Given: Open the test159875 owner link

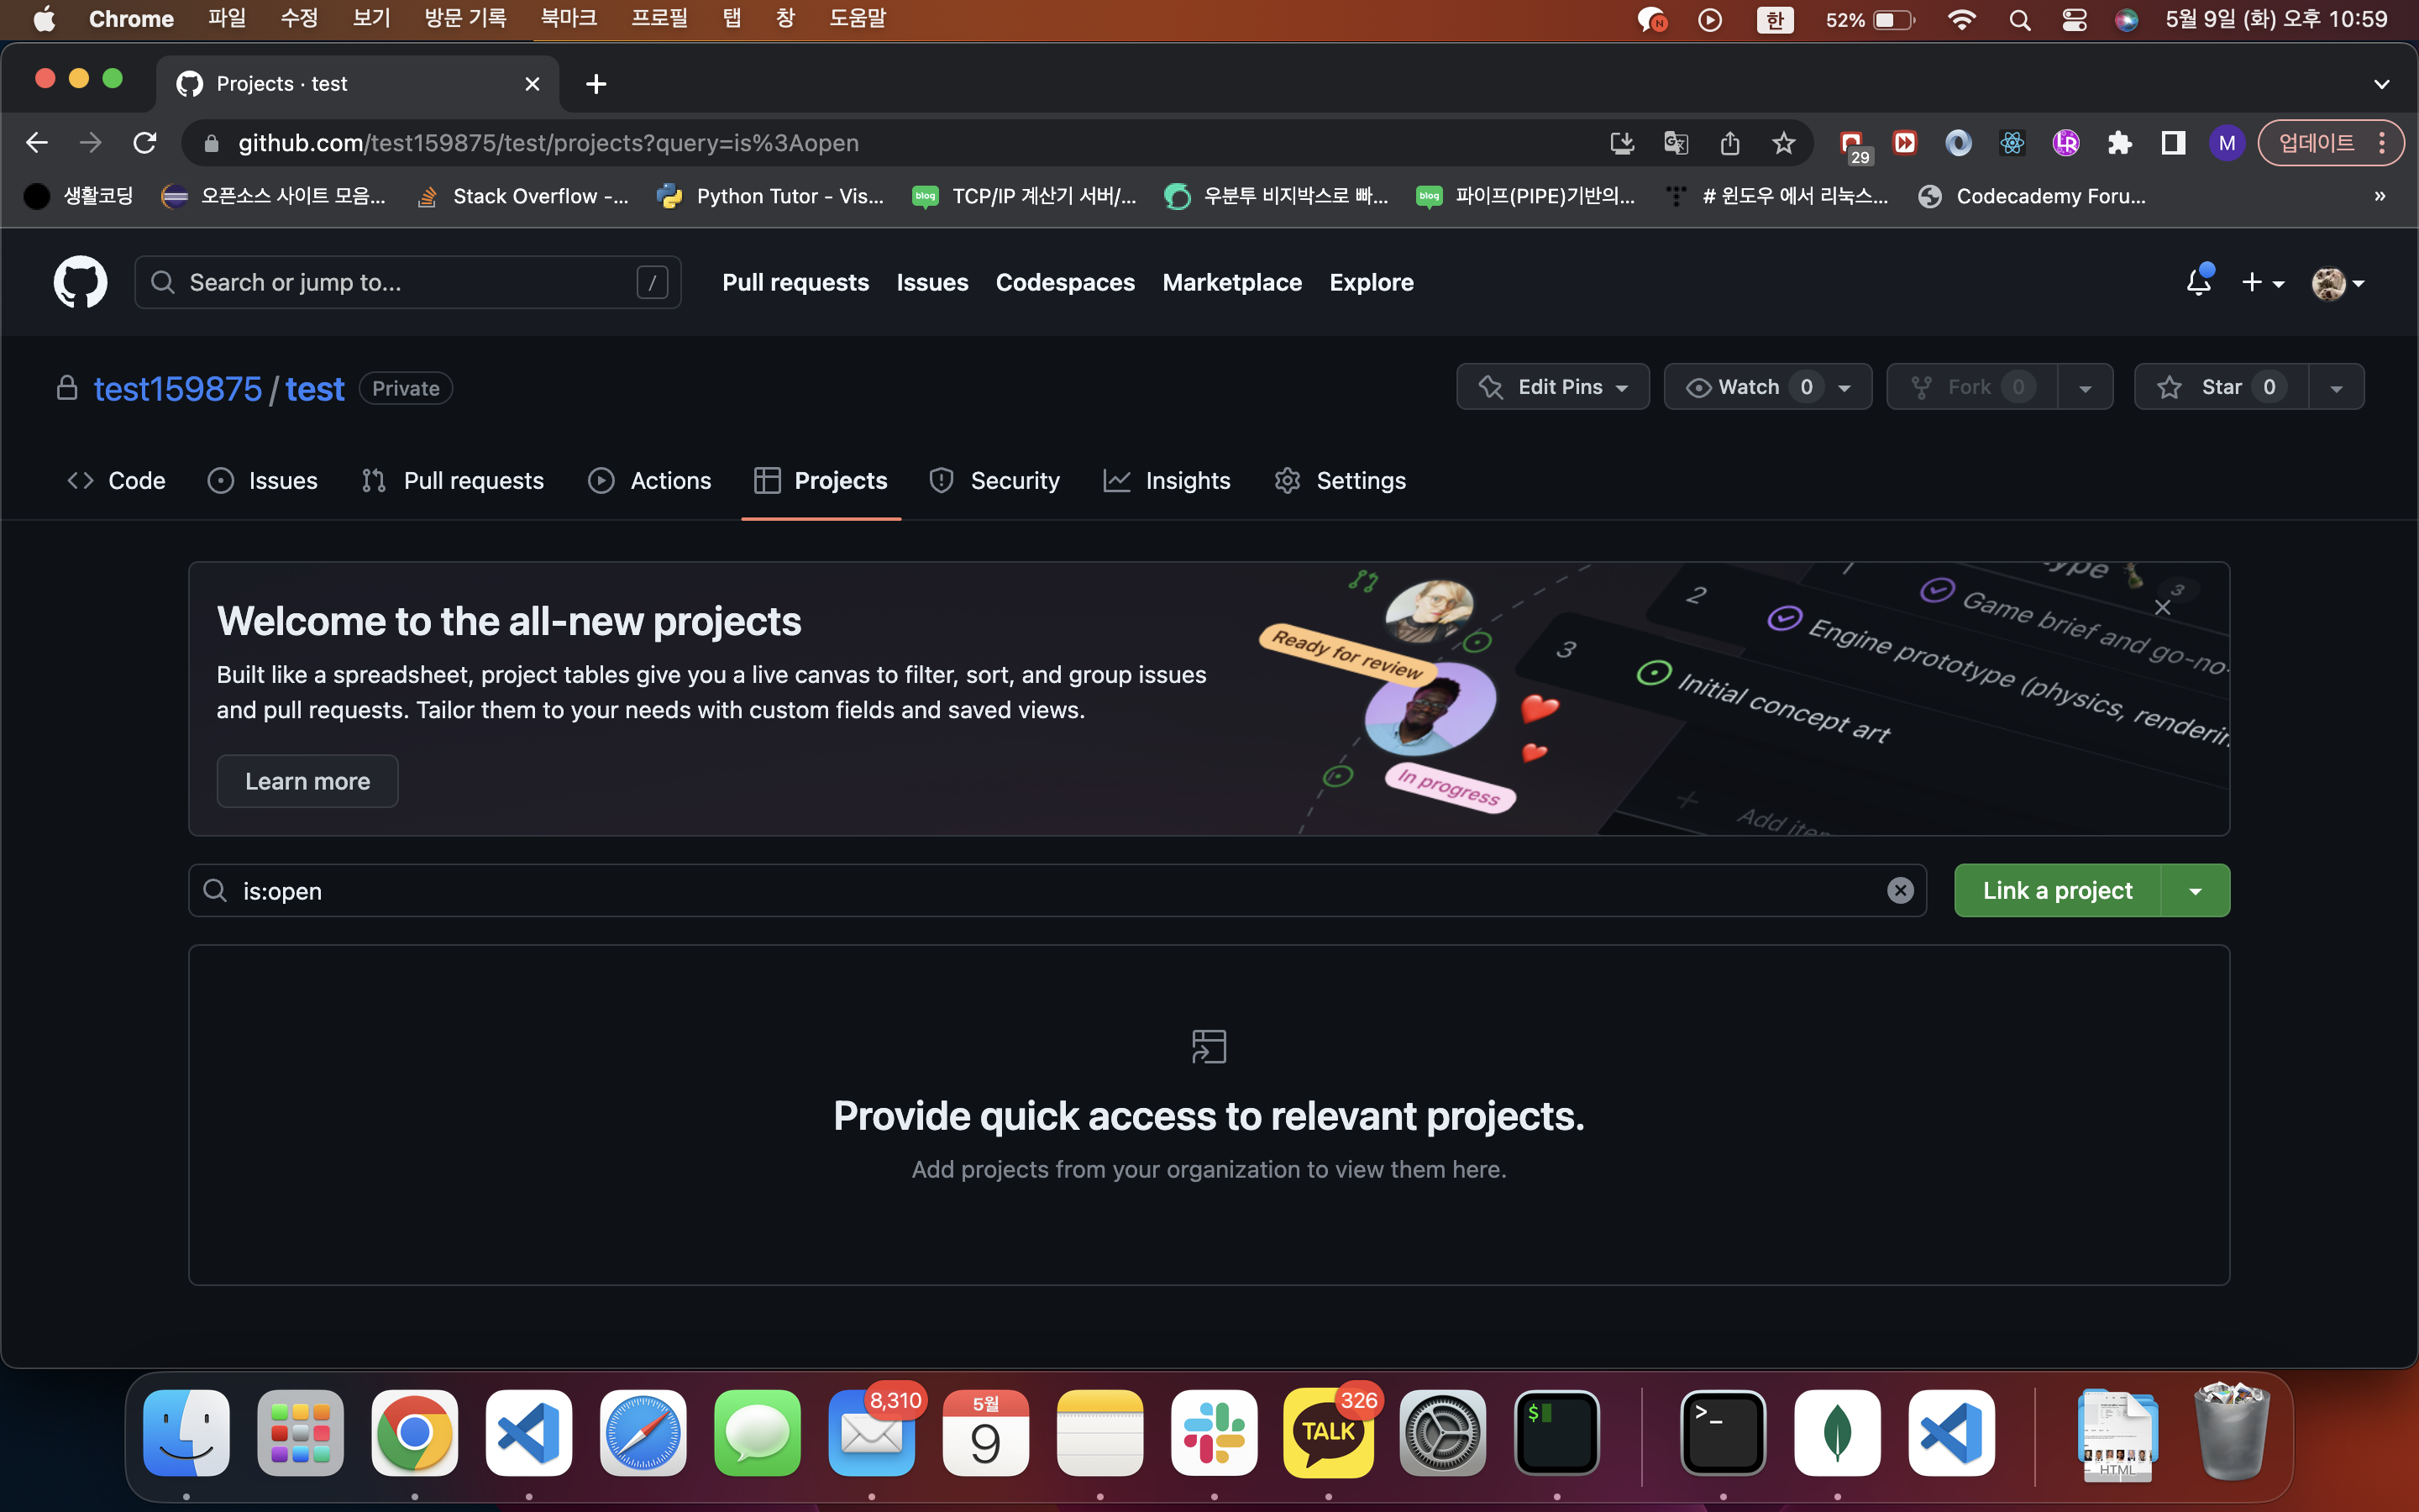Looking at the screenshot, I should click(x=178, y=389).
